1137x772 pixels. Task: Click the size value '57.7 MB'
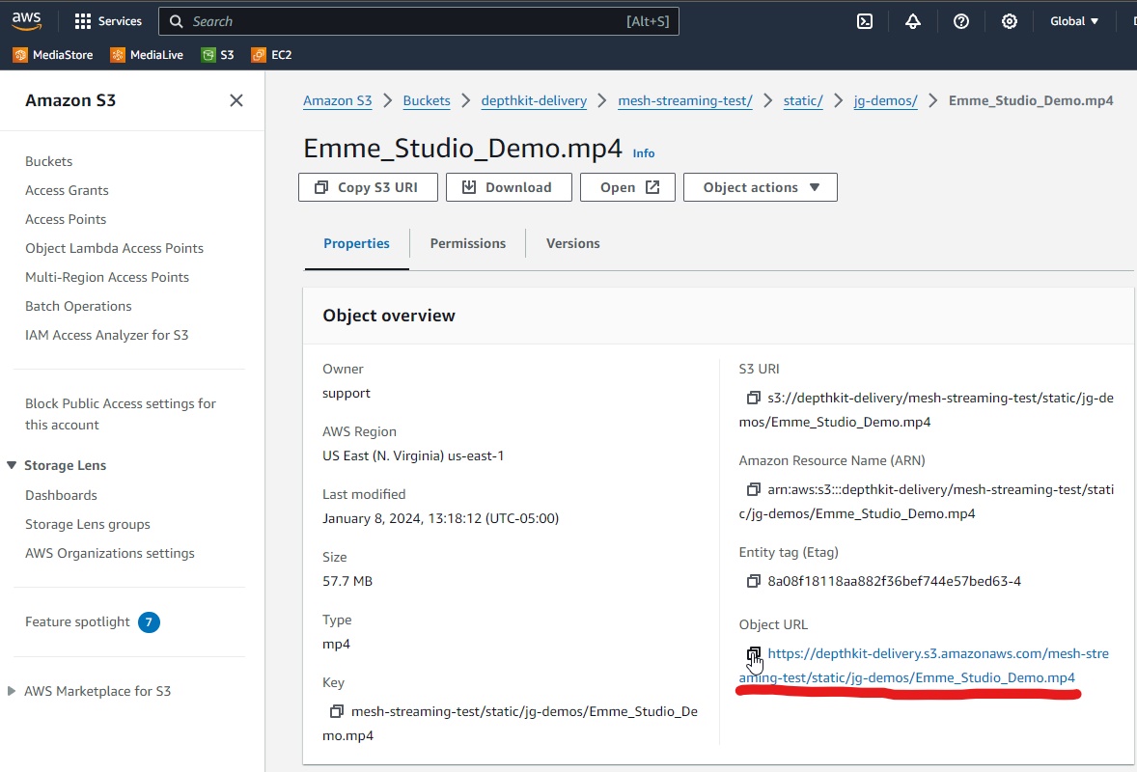point(347,581)
